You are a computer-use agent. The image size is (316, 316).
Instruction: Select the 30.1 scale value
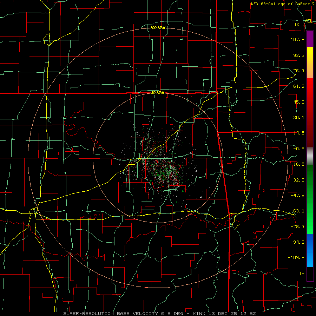click(299, 118)
